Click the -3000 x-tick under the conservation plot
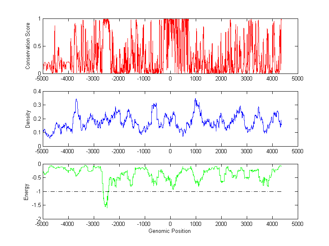 tap(93, 78)
